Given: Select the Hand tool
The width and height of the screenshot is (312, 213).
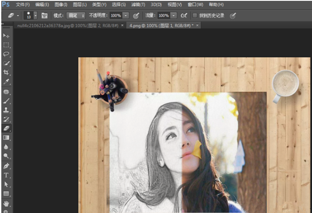Looking at the screenshot, I should pyautogui.click(x=6, y=203).
